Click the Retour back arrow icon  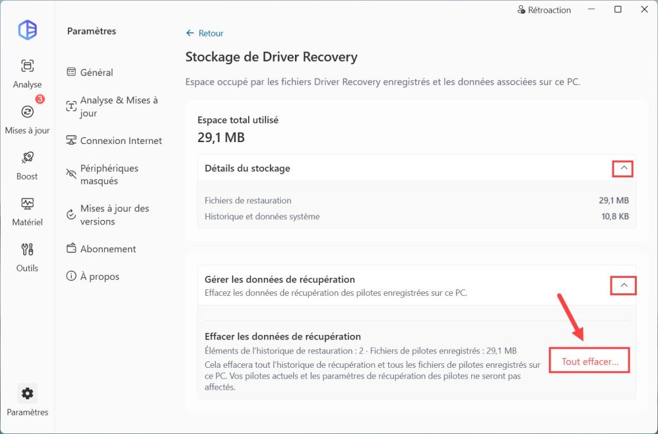190,33
